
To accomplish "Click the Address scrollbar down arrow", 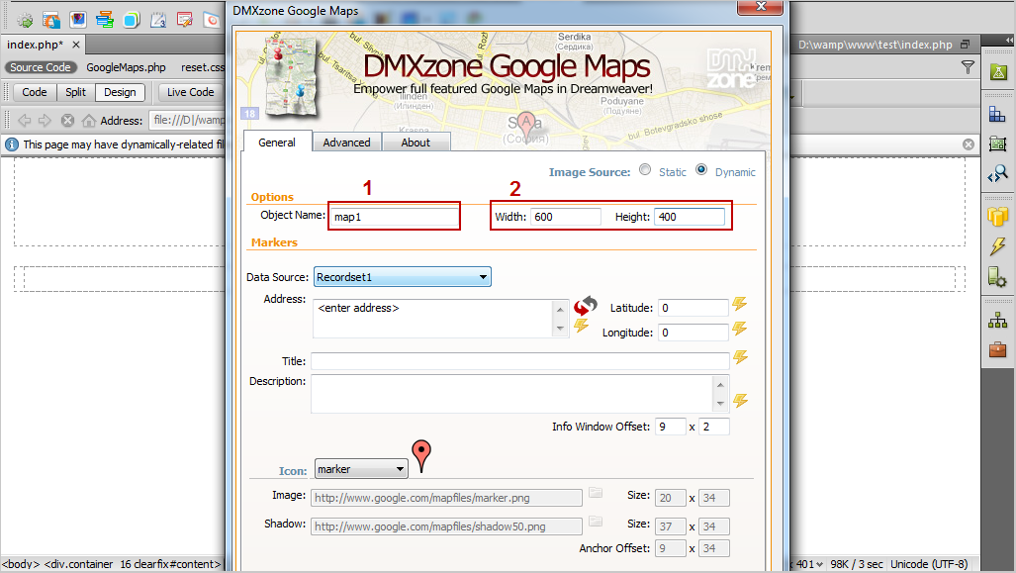I will point(561,329).
